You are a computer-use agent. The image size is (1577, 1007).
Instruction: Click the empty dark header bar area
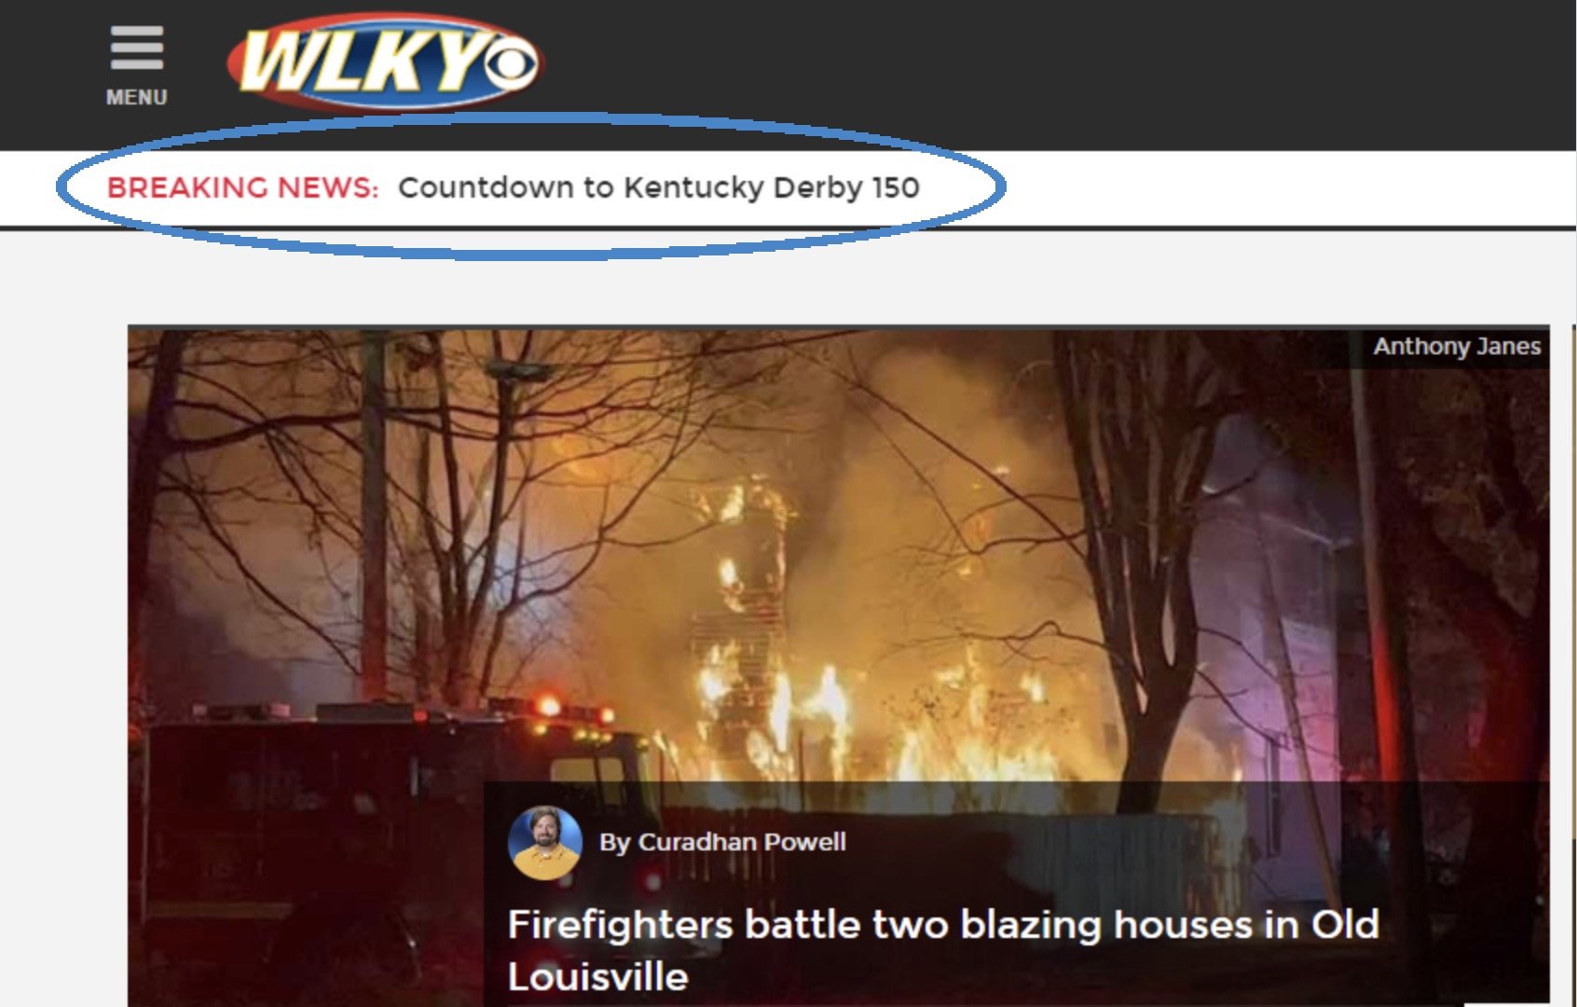[1053, 75]
